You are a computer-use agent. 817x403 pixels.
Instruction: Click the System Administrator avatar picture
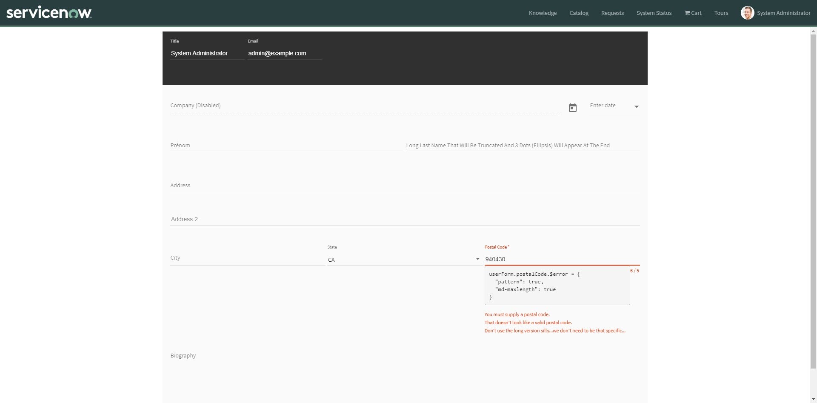click(747, 13)
